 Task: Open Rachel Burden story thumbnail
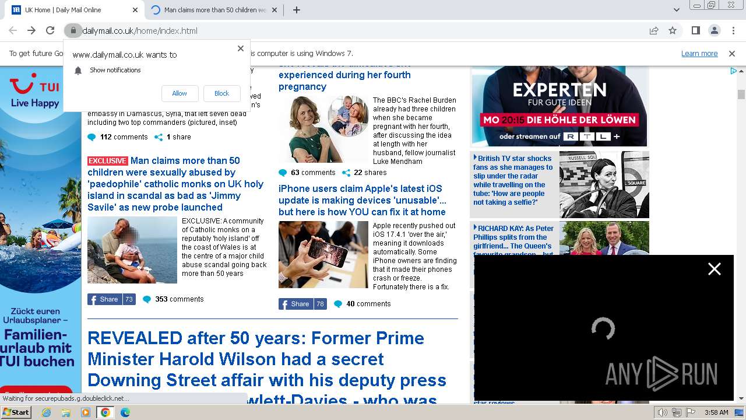point(323,129)
